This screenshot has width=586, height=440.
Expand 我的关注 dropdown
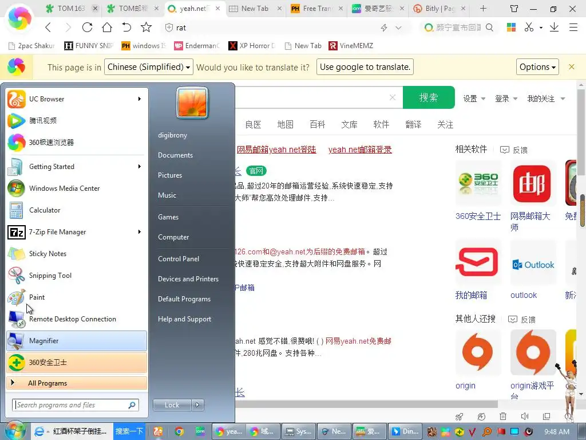pyautogui.click(x=546, y=99)
